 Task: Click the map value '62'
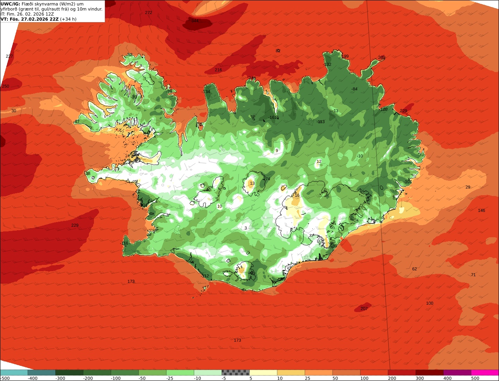pos(414,269)
